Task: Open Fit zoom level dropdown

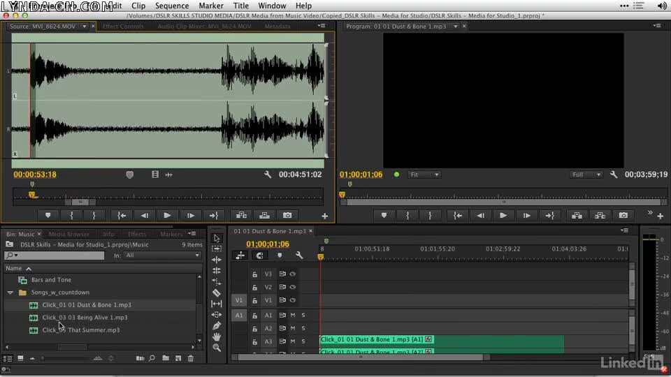Action: click(424, 175)
